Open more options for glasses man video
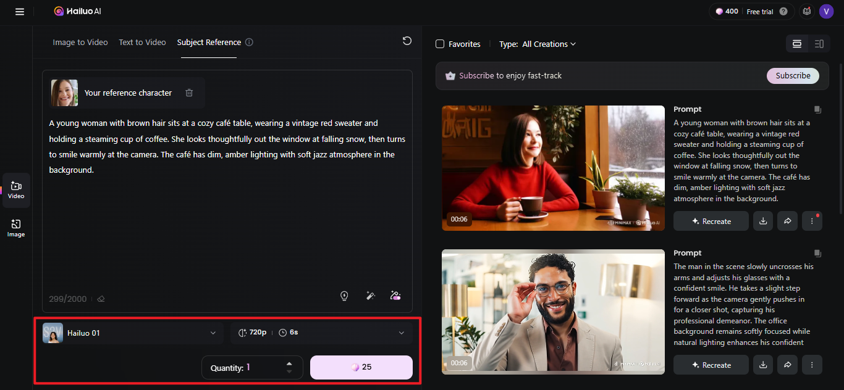The height and width of the screenshot is (390, 844). pyautogui.click(x=812, y=365)
